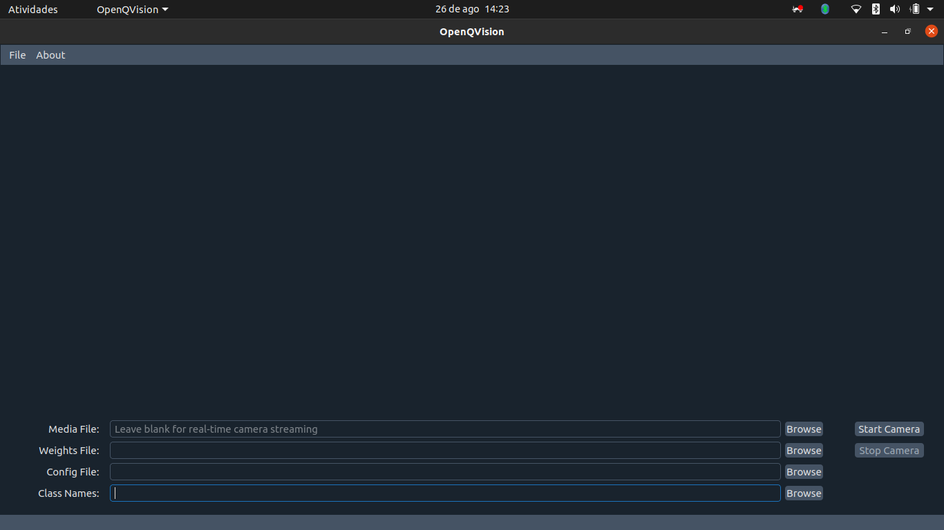Focus the Class Names input field
The width and height of the screenshot is (944, 530).
coord(445,493)
